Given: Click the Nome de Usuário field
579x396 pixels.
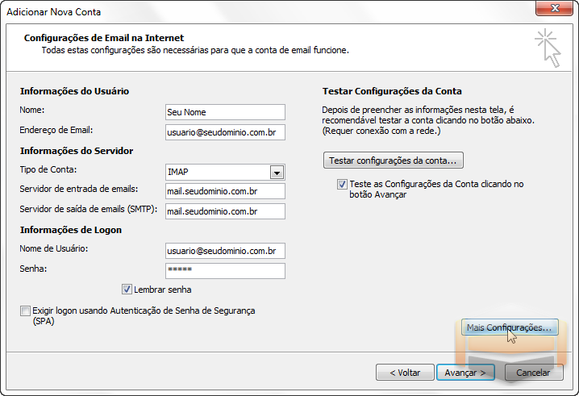Looking at the screenshot, I should pyautogui.click(x=225, y=251).
